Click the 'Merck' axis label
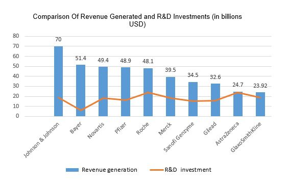Screen dimensions: 288x186 [165, 128]
